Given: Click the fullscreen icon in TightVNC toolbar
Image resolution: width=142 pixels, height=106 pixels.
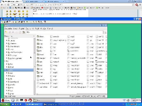Looking at the screenshot, I should point(45,22).
